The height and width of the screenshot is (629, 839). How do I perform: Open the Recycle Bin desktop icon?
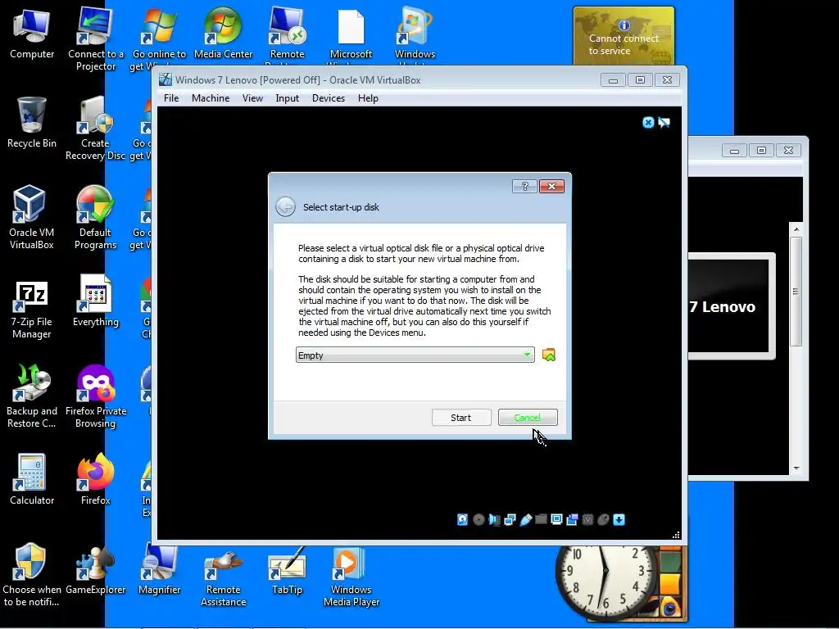coord(32,123)
